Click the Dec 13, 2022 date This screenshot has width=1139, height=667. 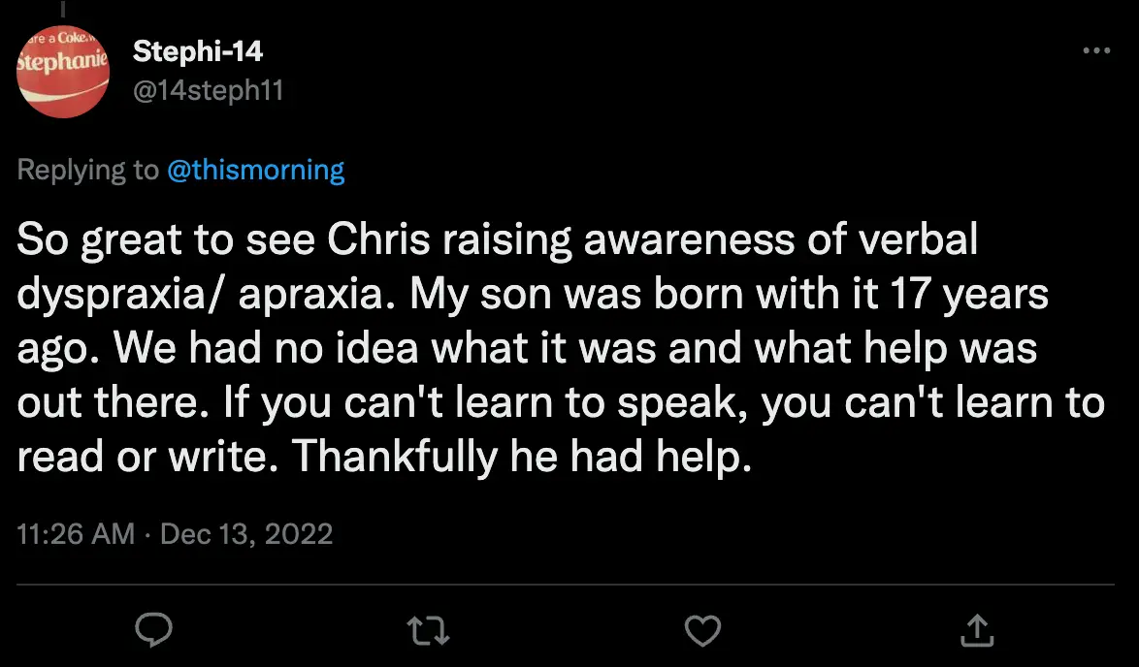(246, 533)
